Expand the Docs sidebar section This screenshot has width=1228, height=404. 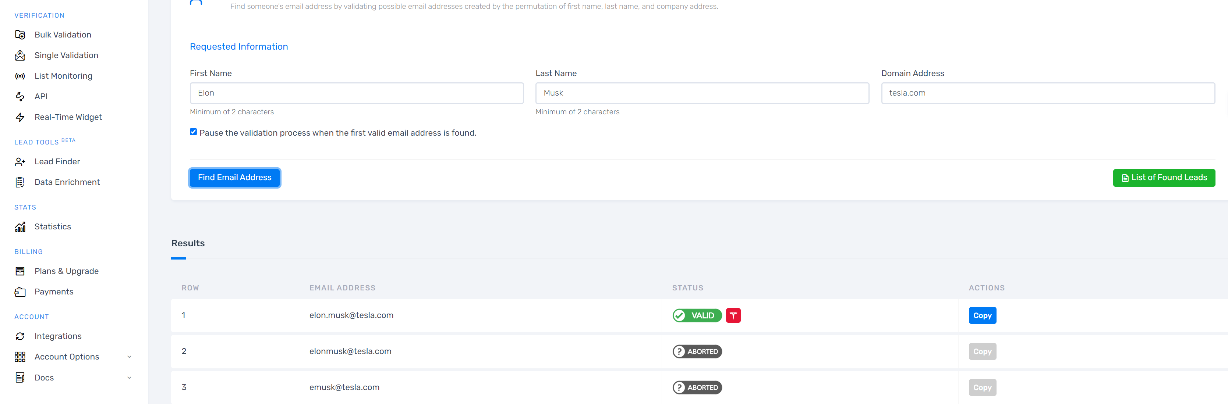pyautogui.click(x=129, y=377)
